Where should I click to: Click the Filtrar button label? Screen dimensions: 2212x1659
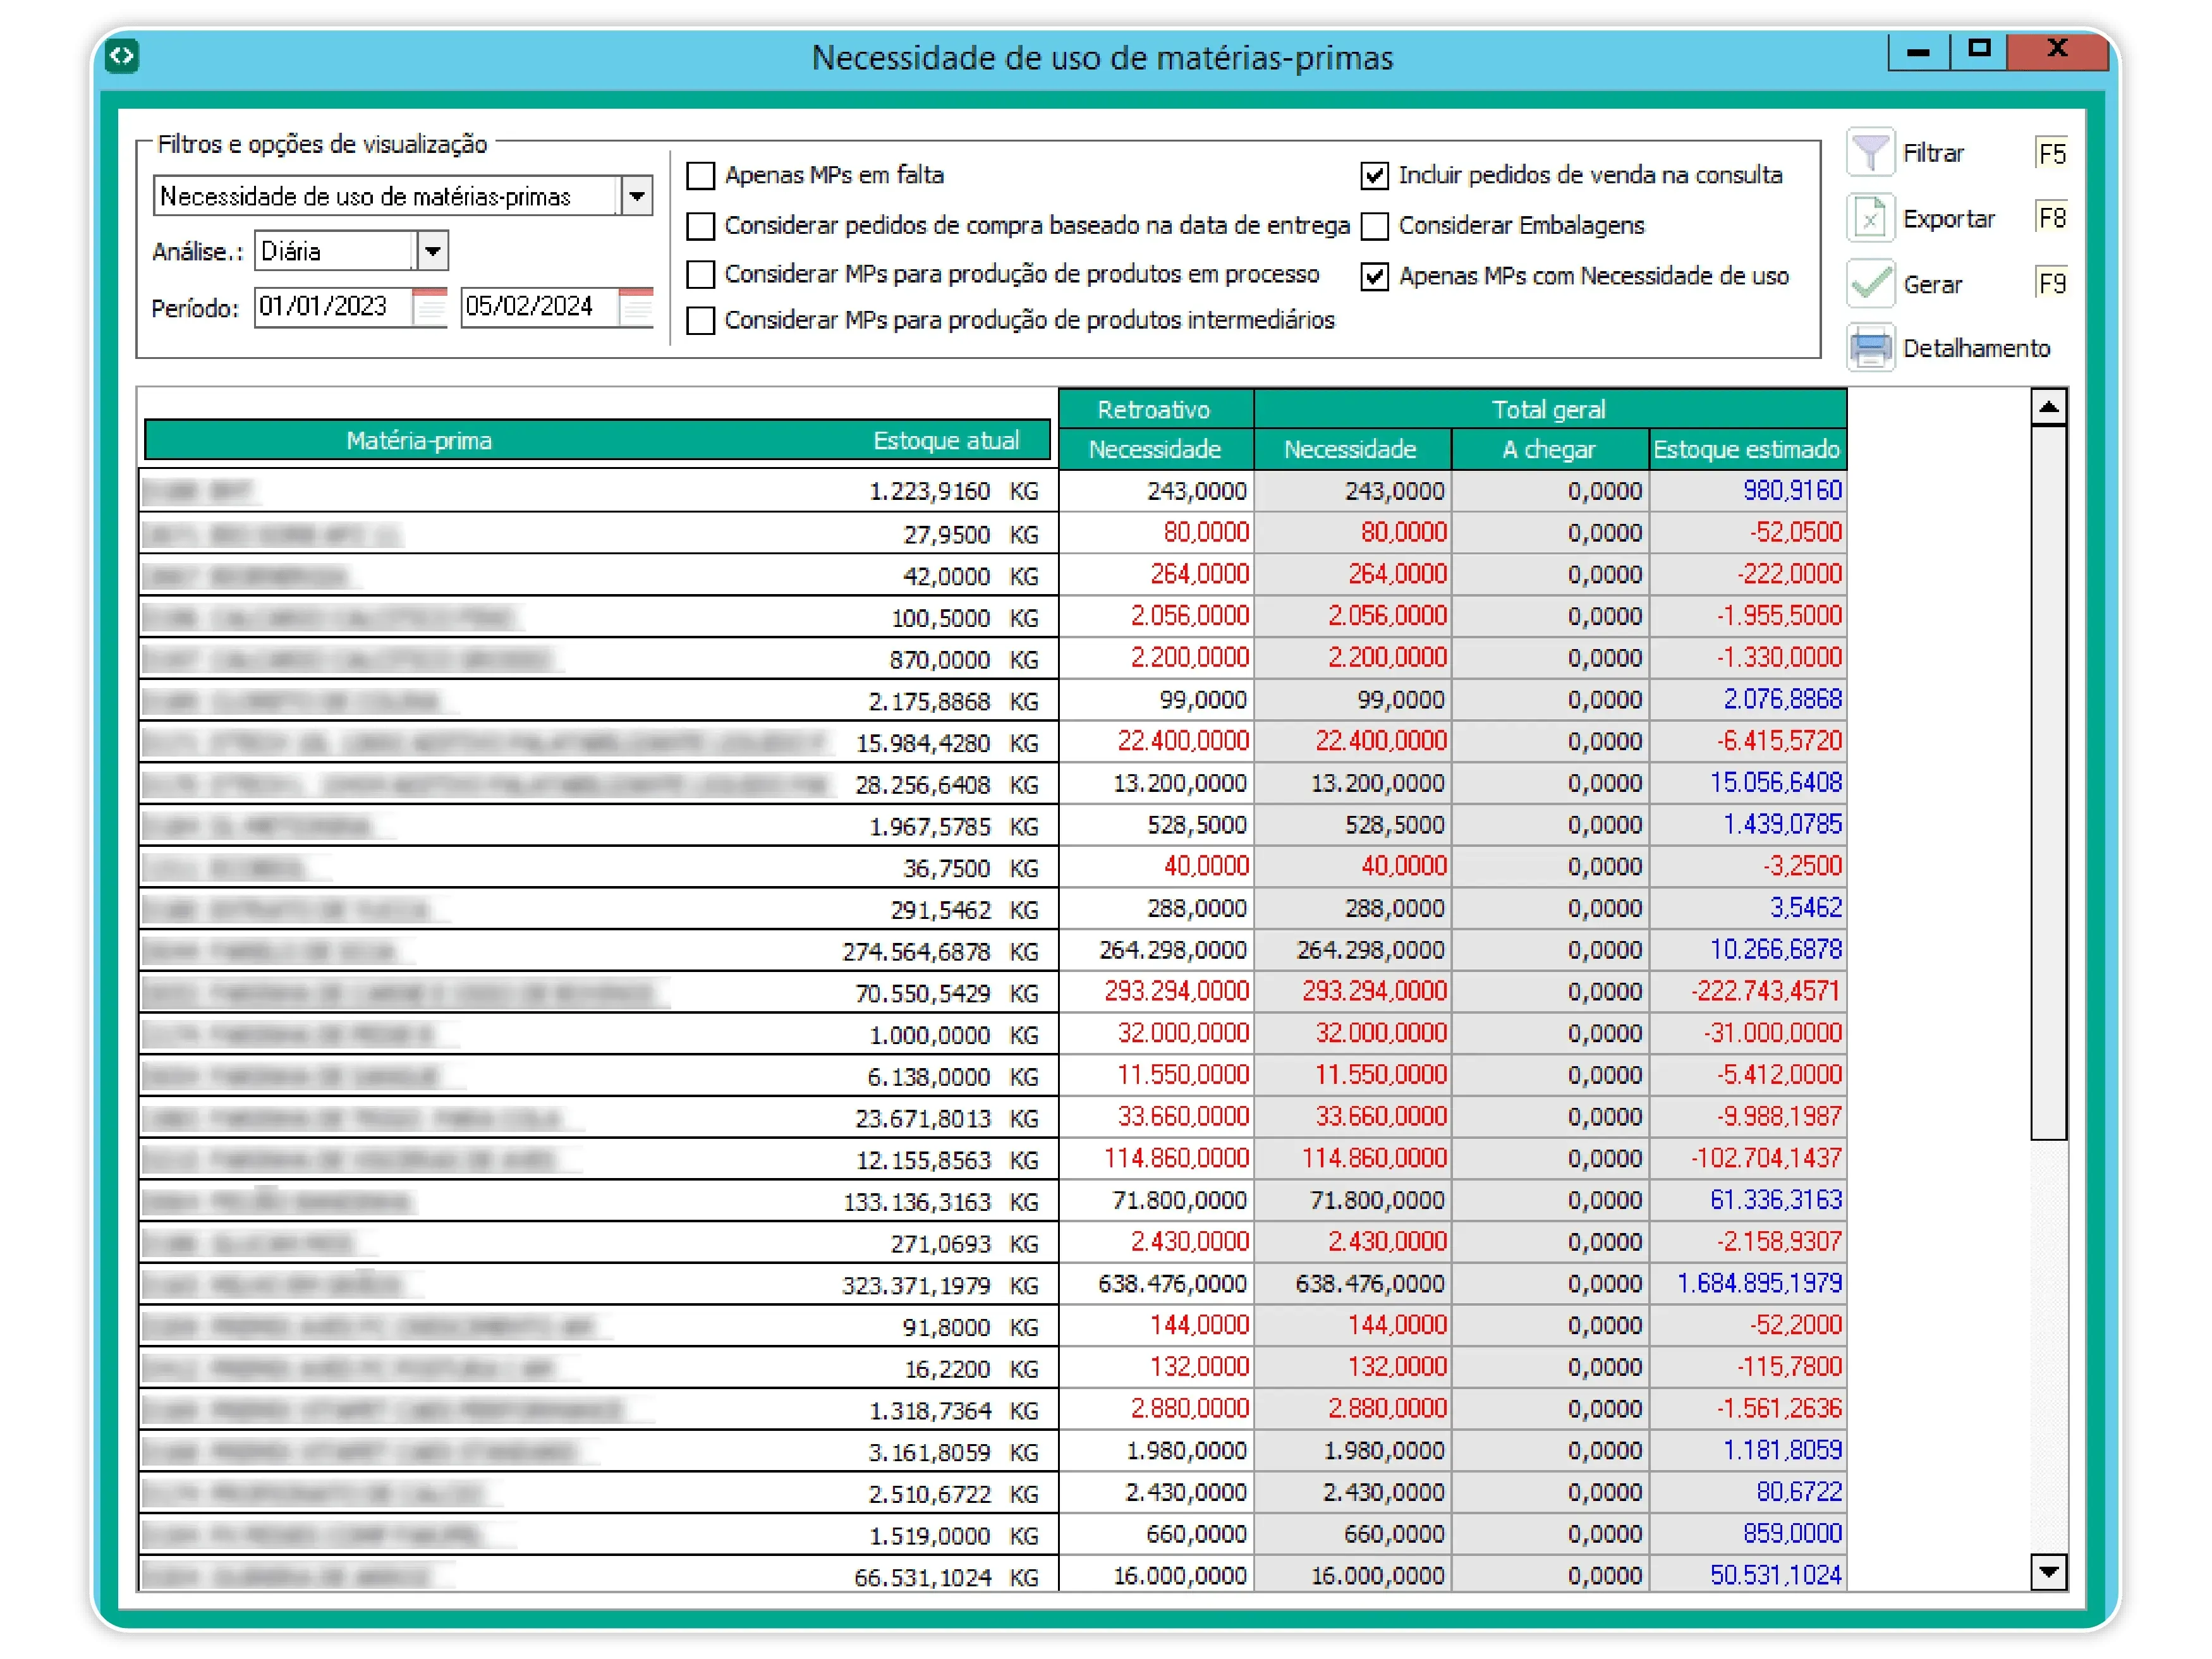click(1933, 153)
